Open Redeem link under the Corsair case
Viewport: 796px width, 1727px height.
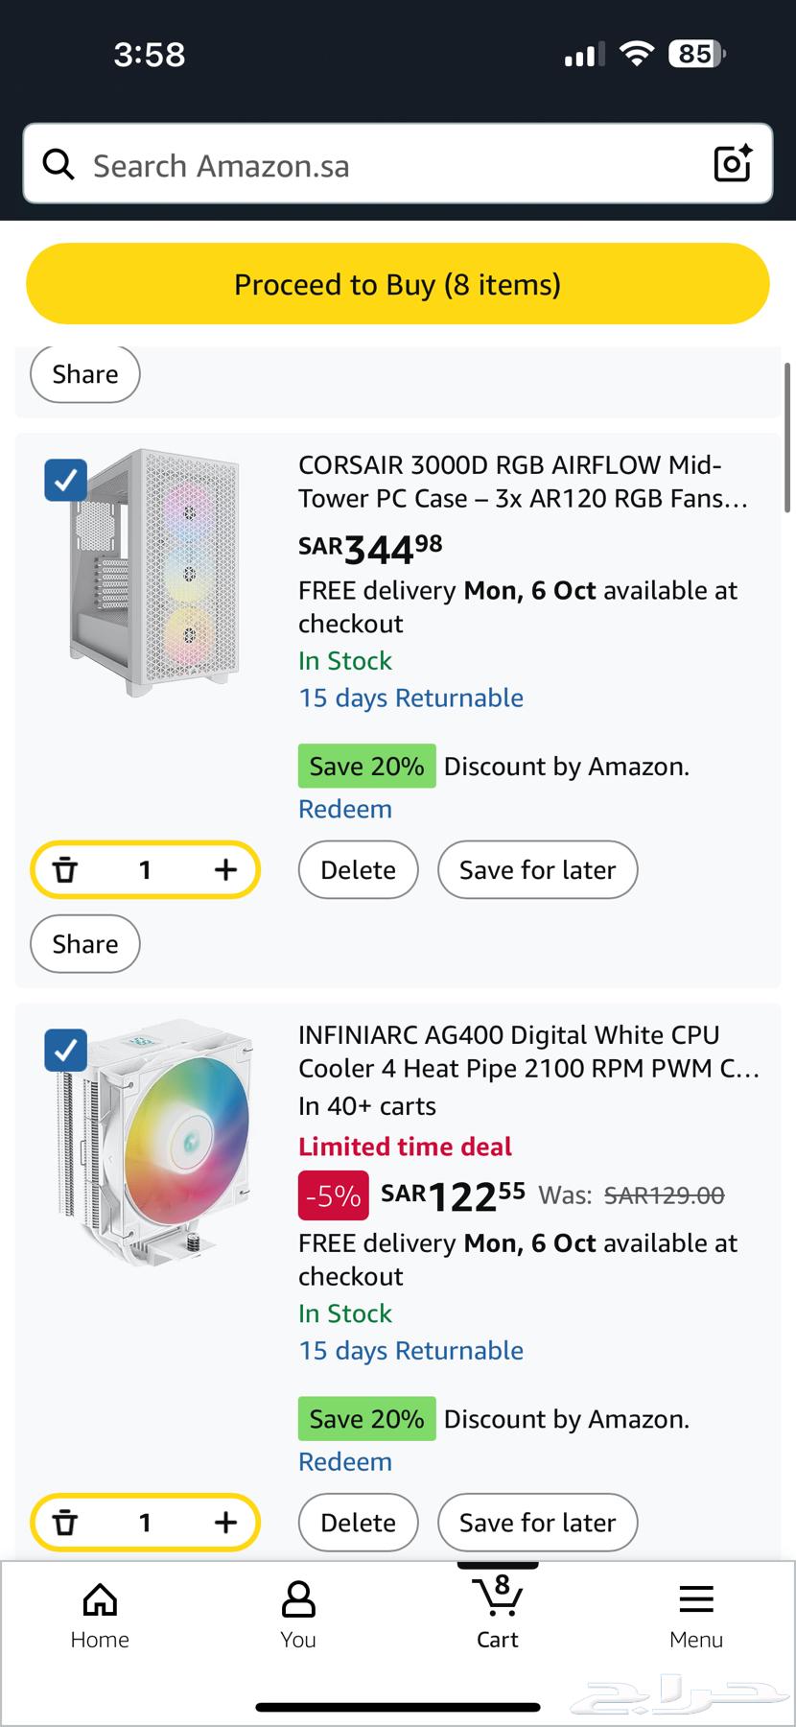pos(345,809)
